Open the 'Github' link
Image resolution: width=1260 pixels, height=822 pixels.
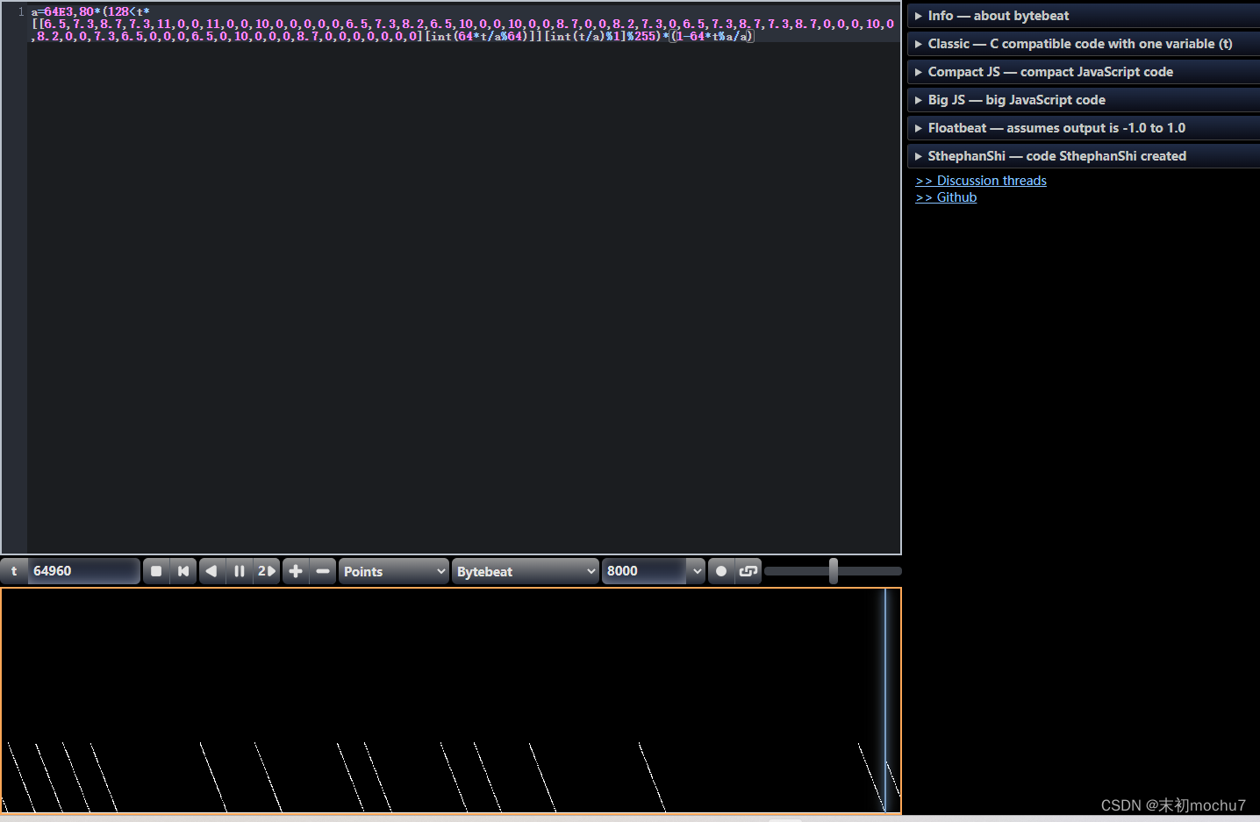tap(946, 197)
